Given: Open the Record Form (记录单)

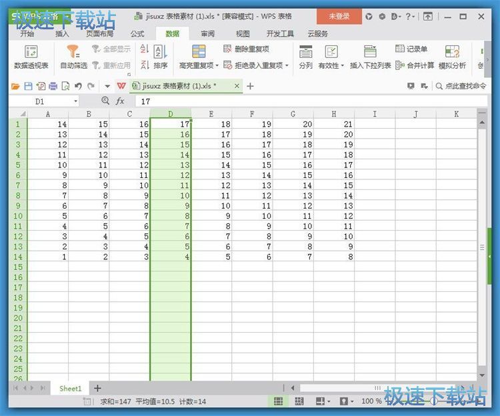Looking at the screenshot, I should point(411,49).
